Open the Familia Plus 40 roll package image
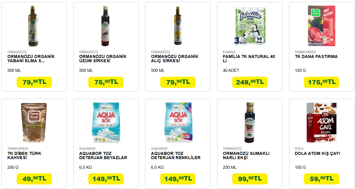Viewport: 355px width, 189px height. click(250, 26)
